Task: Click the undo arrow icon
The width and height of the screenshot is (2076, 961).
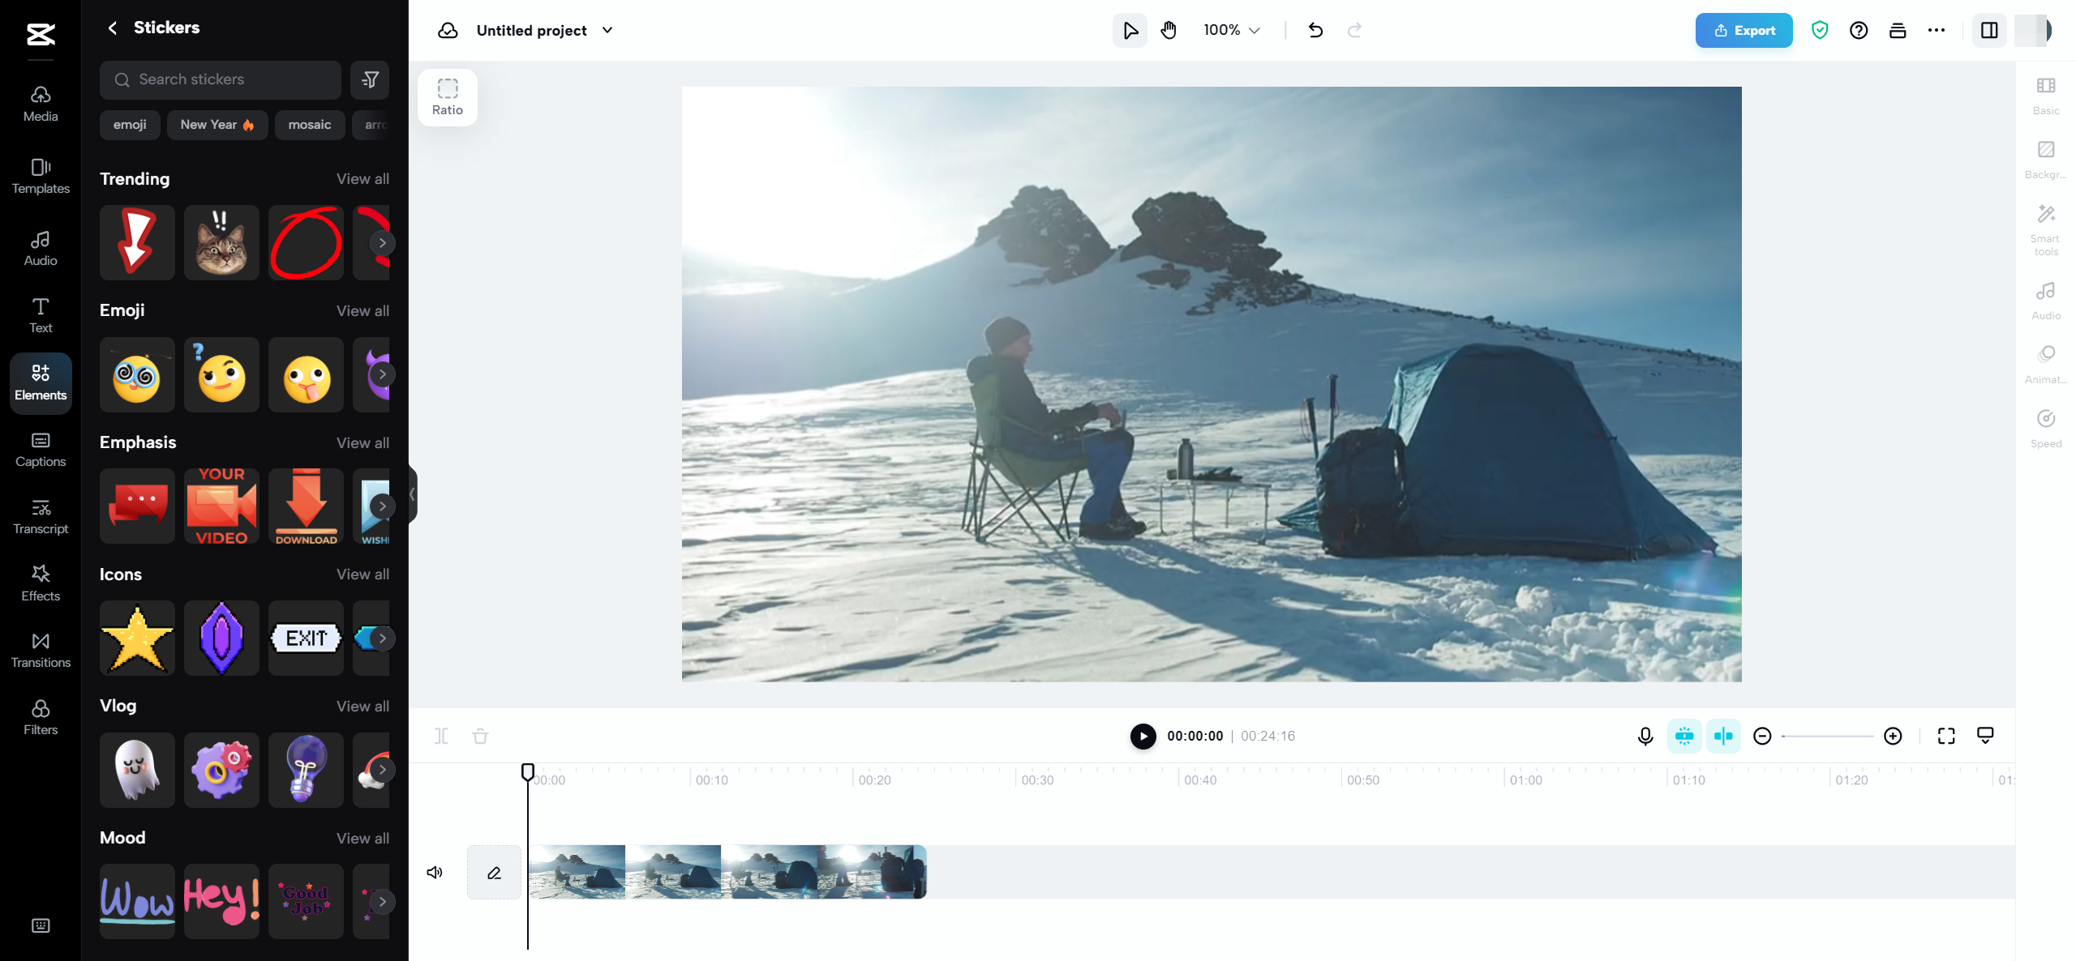Action: tap(1315, 29)
